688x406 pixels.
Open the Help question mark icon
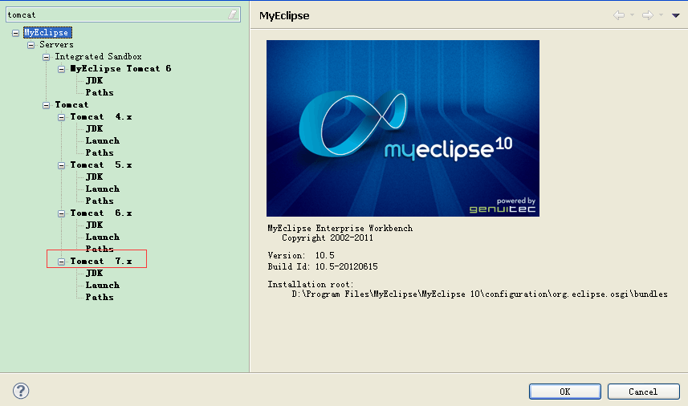21,391
